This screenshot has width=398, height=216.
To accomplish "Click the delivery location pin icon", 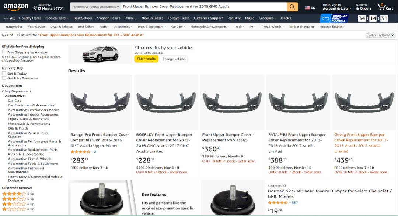I will [35, 7].
